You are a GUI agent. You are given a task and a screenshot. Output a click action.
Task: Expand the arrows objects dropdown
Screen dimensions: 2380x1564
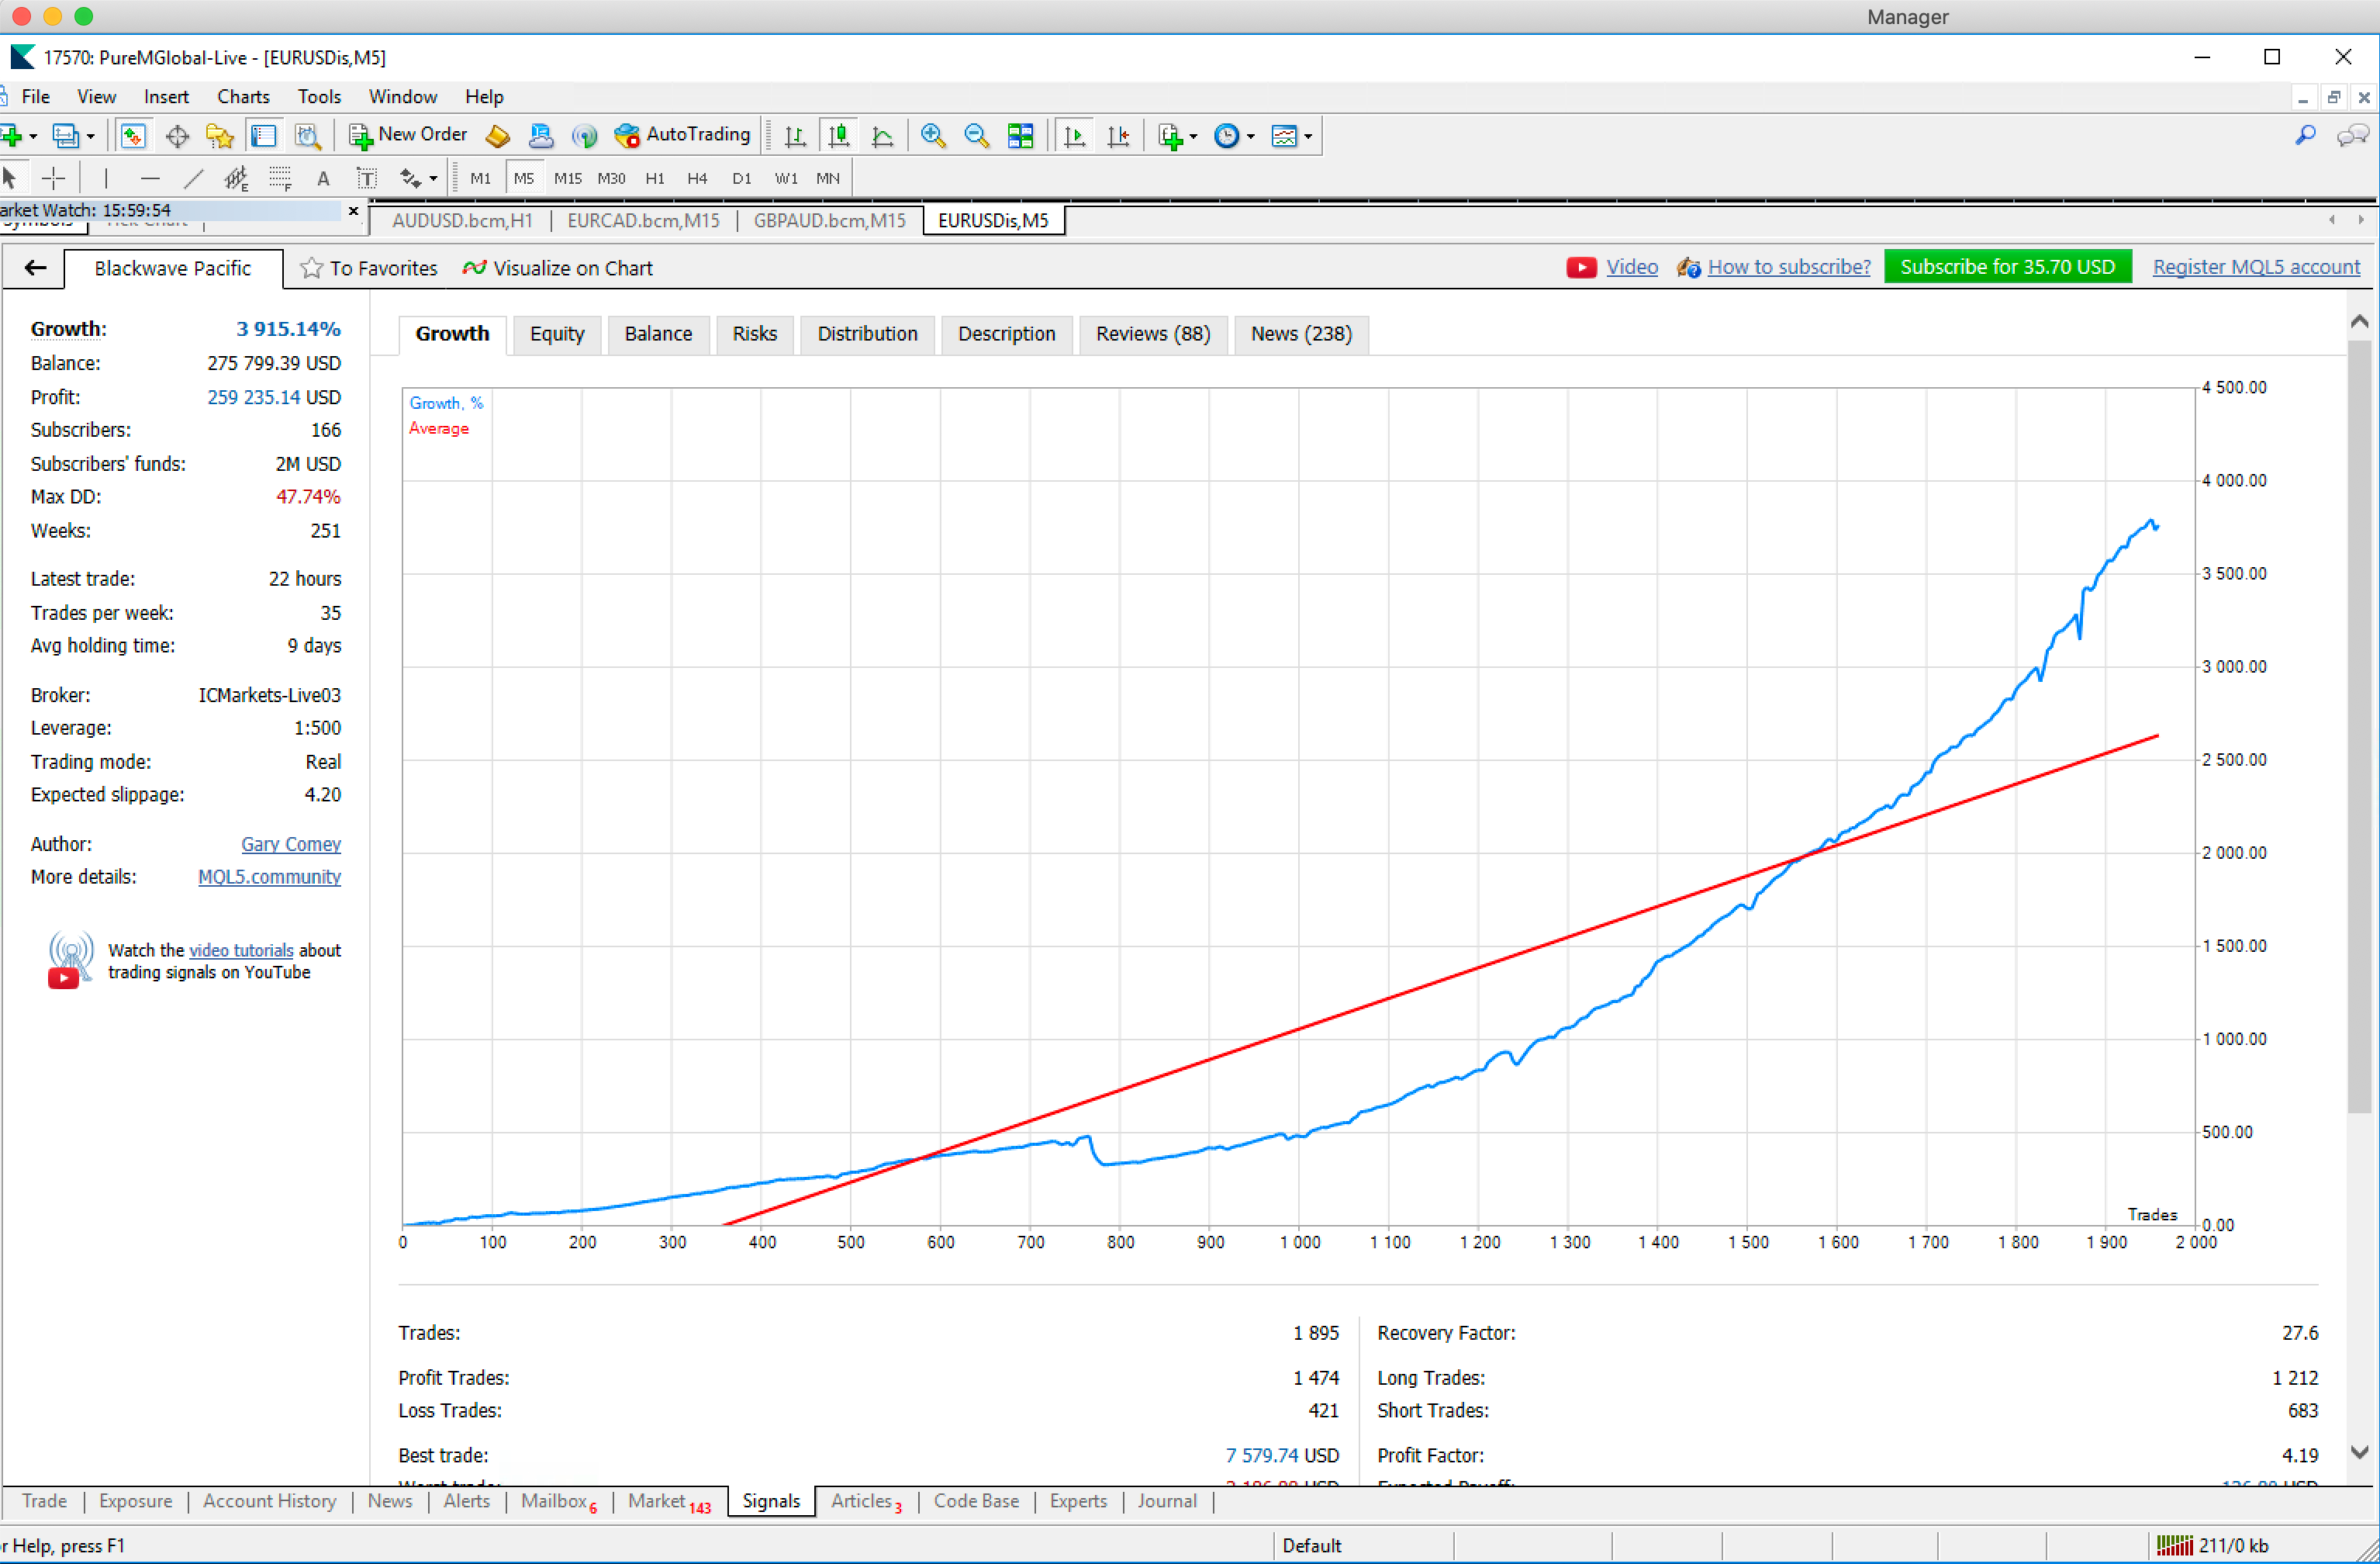click(433, 180)
